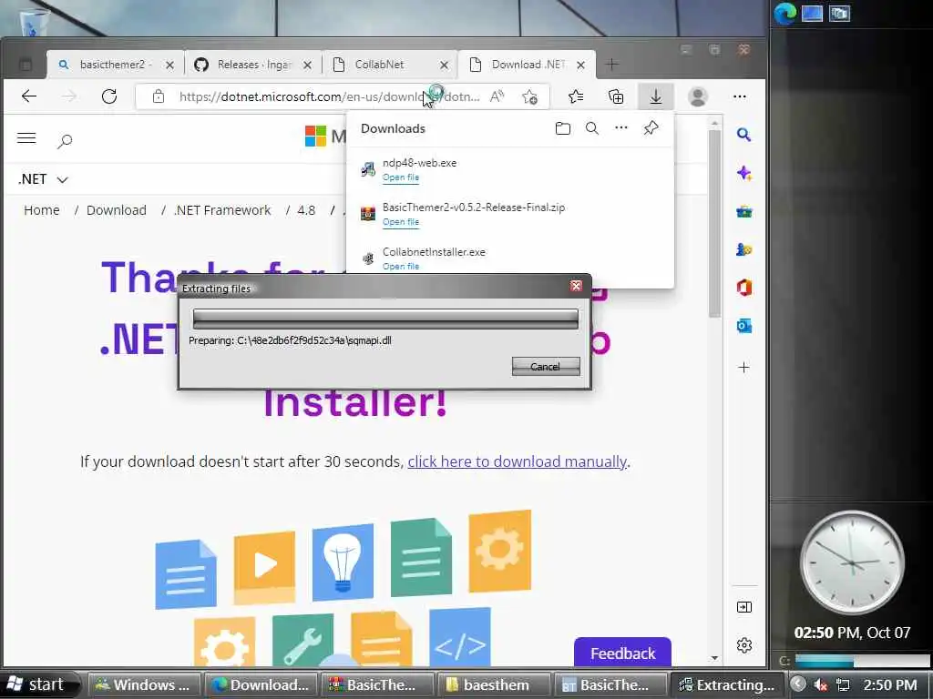Switch to Windows taskbar item
The height and width of the screenshot is (699, 933).
144,684
